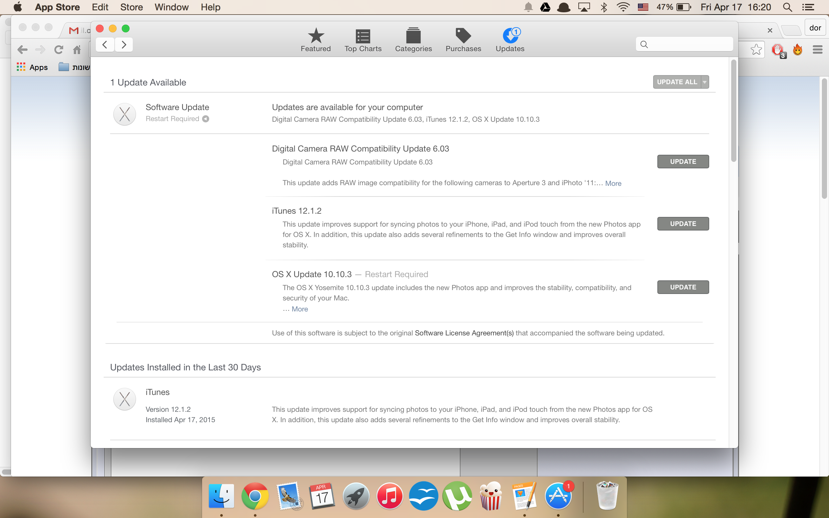Open the Window menu
This screenshot has width=829, height=518.
tap(171, 7)
